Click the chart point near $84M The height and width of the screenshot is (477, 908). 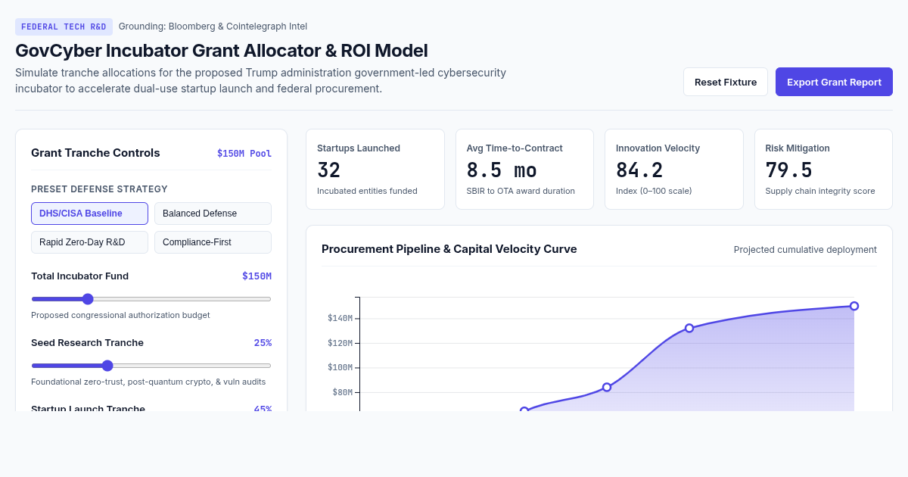[x=607, y=387]
